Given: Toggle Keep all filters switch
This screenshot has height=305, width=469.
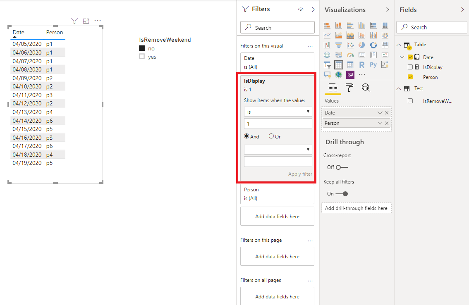Looking at the screenshot, I should click(x=342, y=194).
